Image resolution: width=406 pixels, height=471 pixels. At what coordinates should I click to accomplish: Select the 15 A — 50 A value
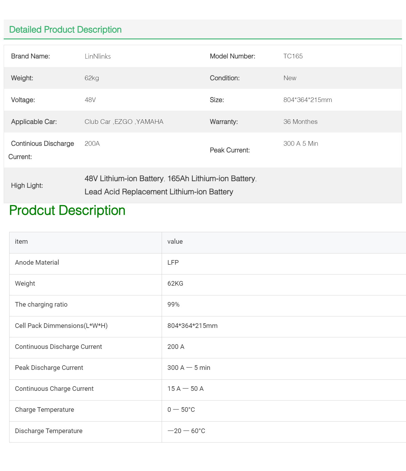[x=185, y=389]
